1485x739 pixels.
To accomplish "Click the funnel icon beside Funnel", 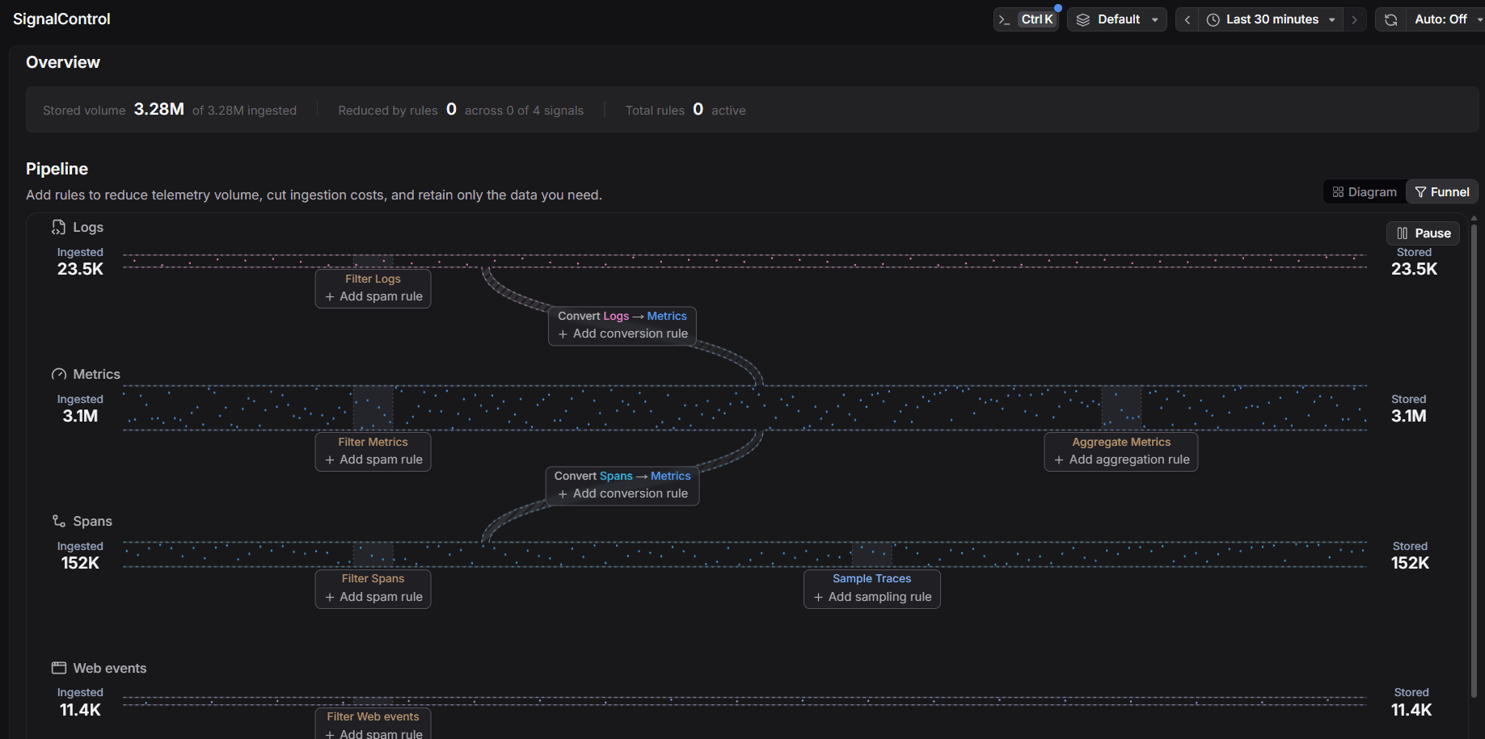I will (1420, 192).
